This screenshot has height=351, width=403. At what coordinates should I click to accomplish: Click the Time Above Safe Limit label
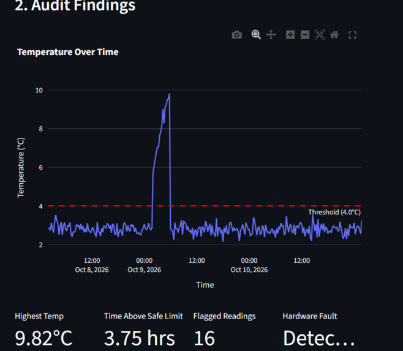tap(143, 316)
